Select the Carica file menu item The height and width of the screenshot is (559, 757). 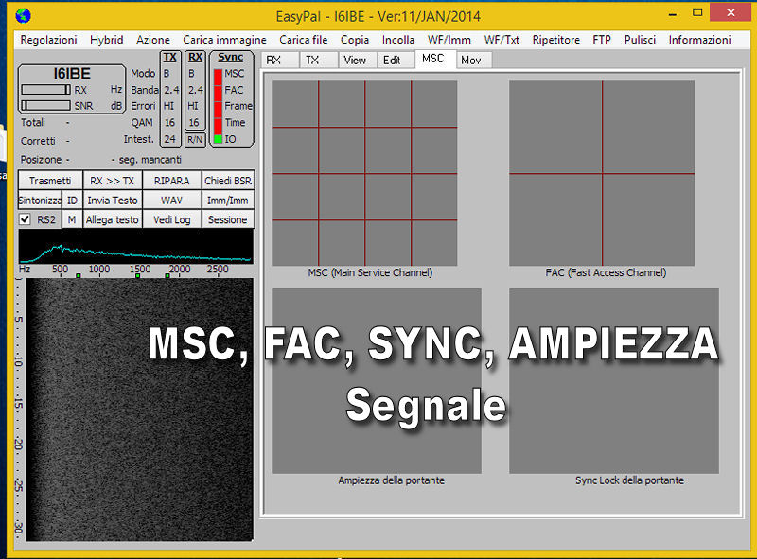[x=304, y=40]
